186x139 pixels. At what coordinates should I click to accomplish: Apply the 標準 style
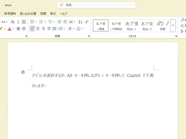click(101, 26)
